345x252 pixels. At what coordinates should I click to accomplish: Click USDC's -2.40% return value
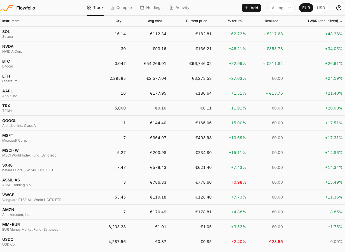click(x=239, y=242)
